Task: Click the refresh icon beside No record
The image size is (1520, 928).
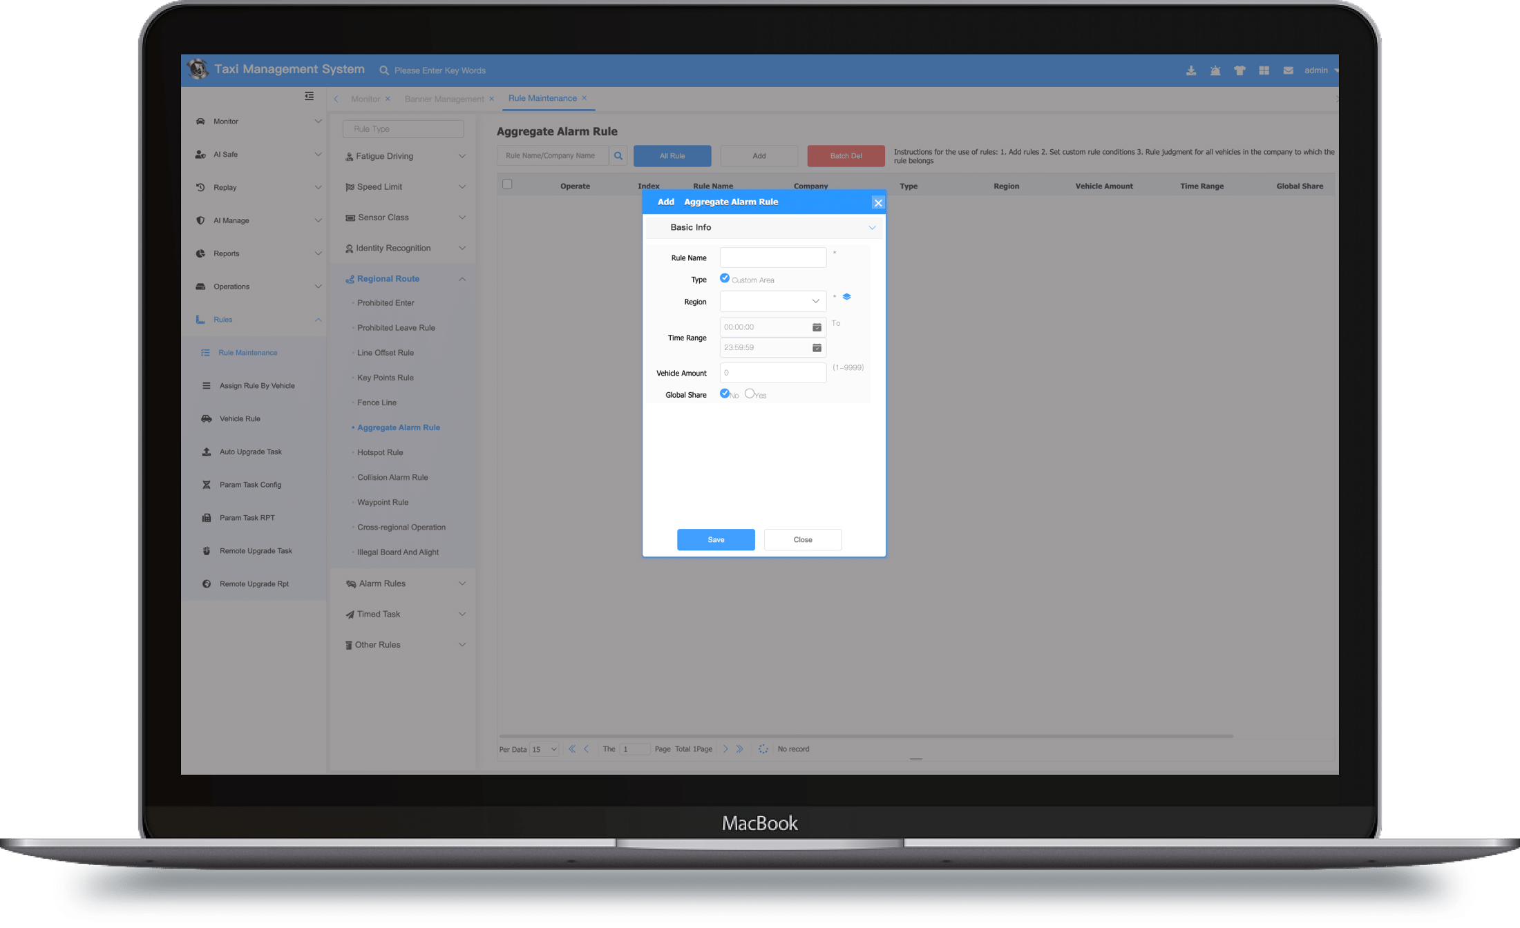Action: pos(763,749)
